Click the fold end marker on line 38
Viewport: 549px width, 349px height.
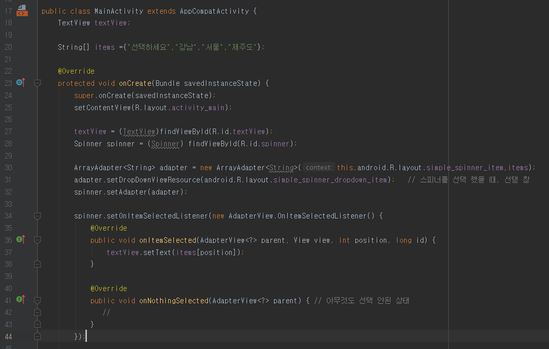[x=37, y=264]
